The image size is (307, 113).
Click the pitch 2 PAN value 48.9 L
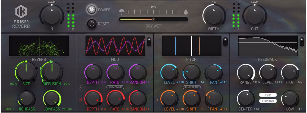point(224,109)
